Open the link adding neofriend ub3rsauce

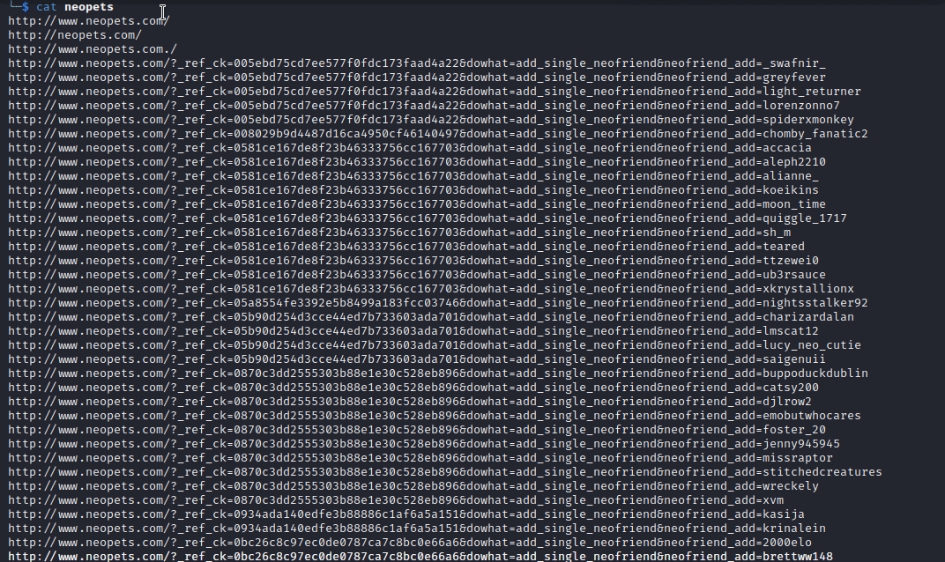click(x=417, y=274)
